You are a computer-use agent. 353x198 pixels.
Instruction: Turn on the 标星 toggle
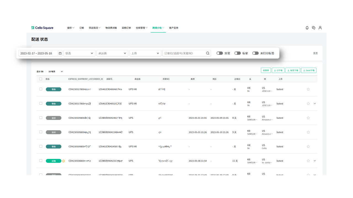click(237, 53)
